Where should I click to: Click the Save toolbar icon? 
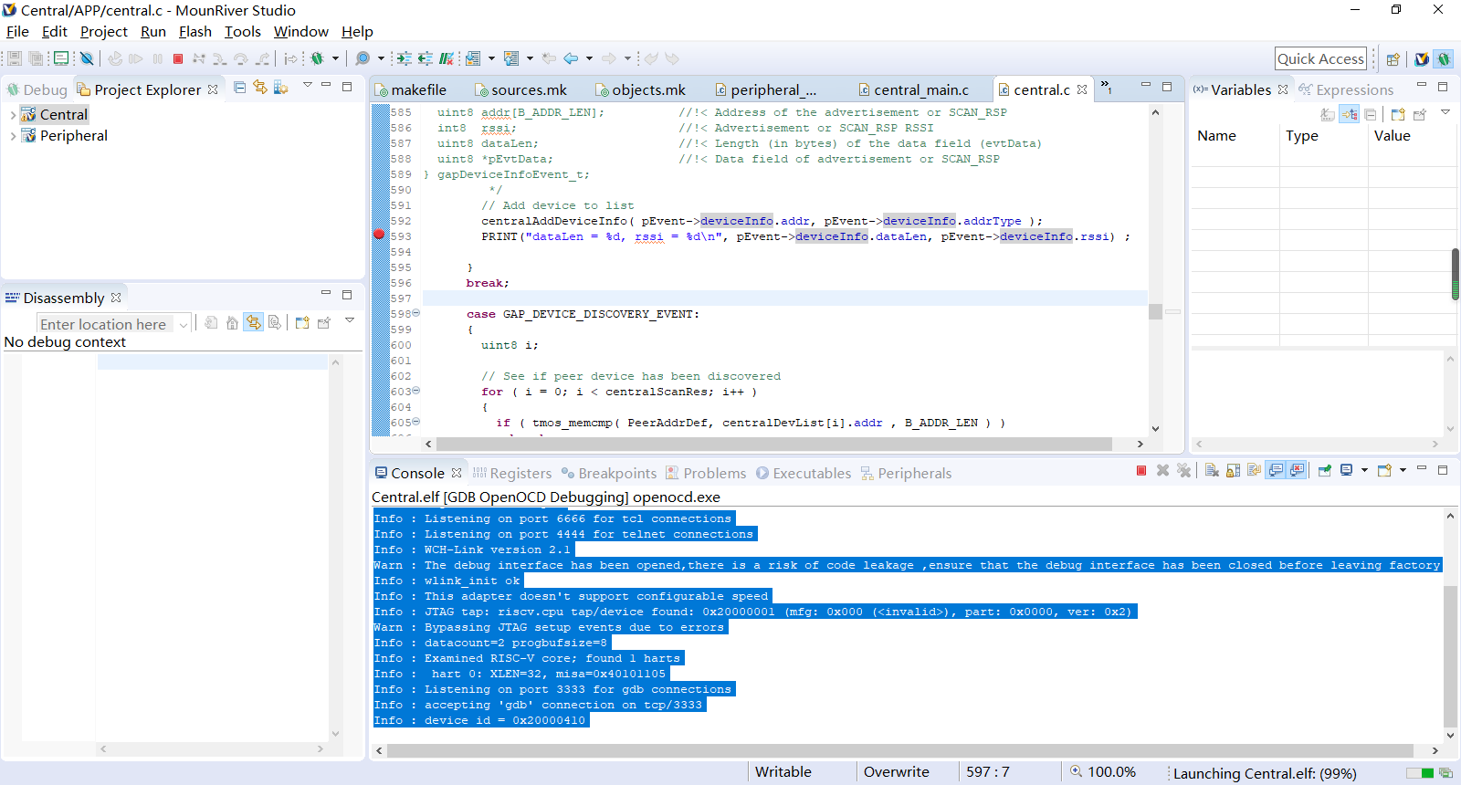coord(15,58)
